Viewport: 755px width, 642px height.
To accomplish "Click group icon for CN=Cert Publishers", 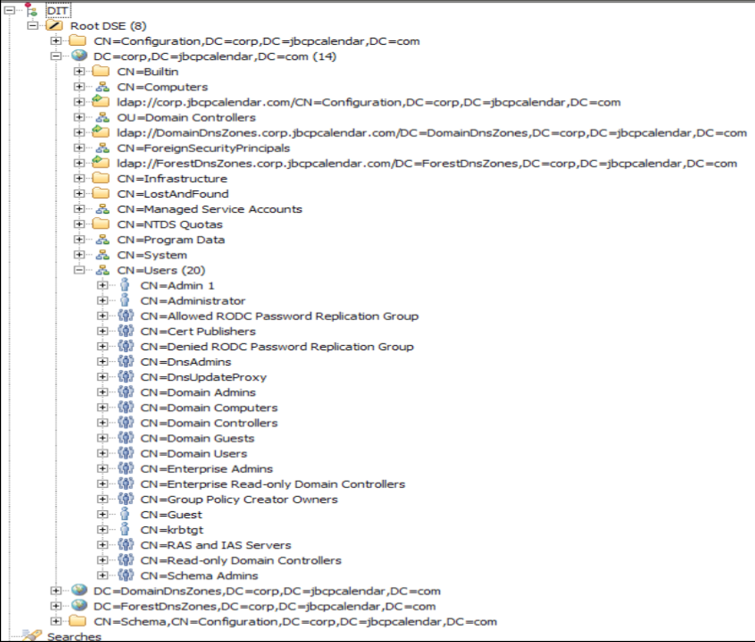I will (125, 331).
